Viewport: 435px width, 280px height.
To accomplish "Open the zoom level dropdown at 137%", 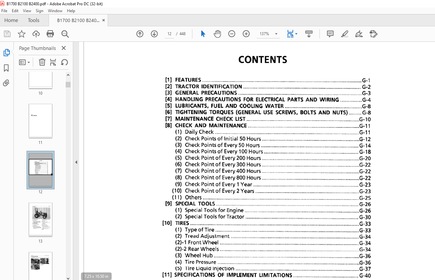I will [x=276, y=34].
